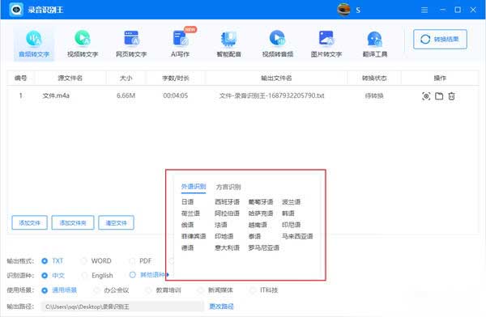Choose 马来西亚语 from the language list
This screenshot has width=486, height=317.
tap(297, 236)
